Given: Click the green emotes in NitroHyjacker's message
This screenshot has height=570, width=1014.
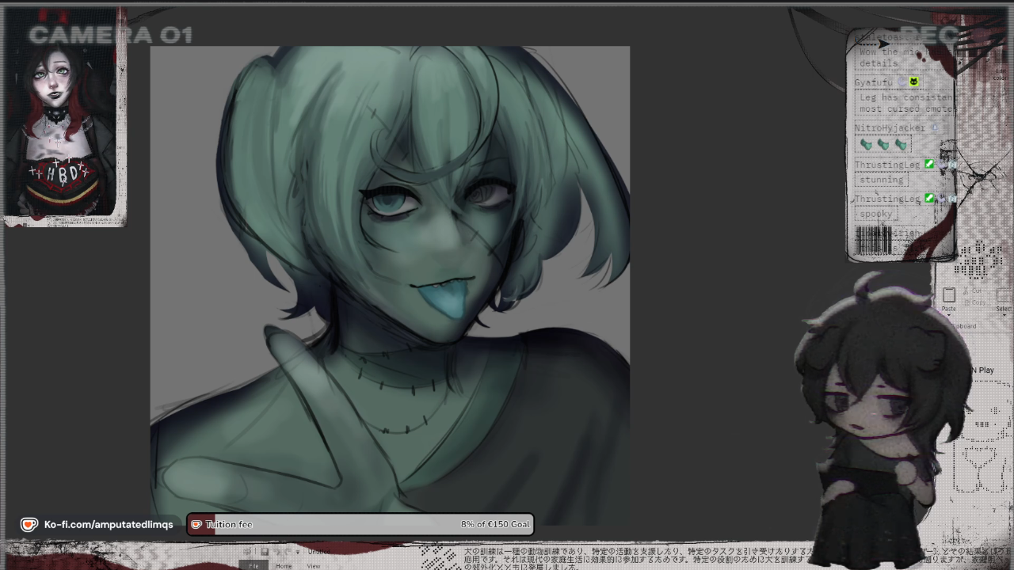Looking at the screenshot, I should click(x=883, y=145).
